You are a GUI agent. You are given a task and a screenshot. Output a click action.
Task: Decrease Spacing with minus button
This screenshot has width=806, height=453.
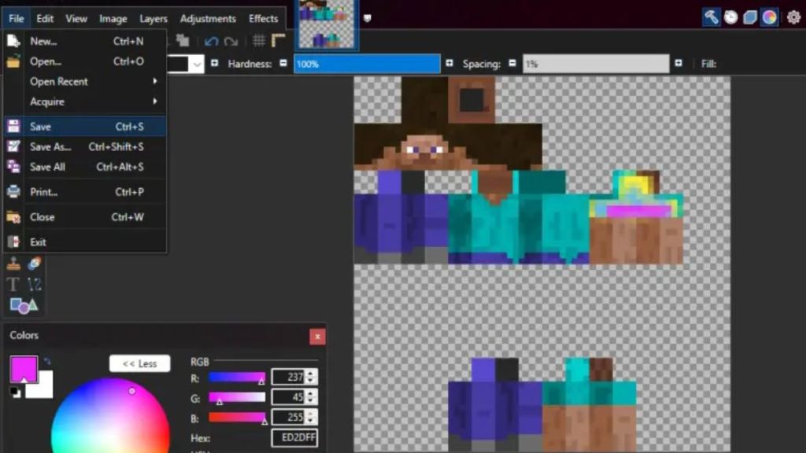click(512, 63)
